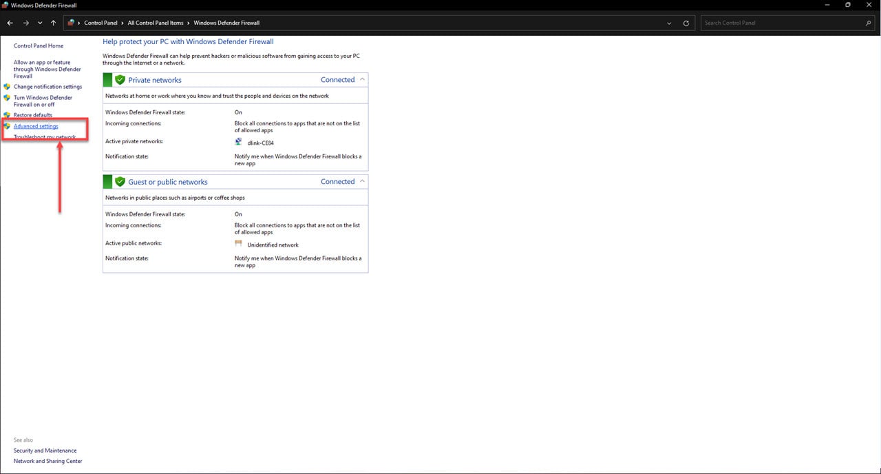
Task: Go back using the back arrow
Action: 10,23
